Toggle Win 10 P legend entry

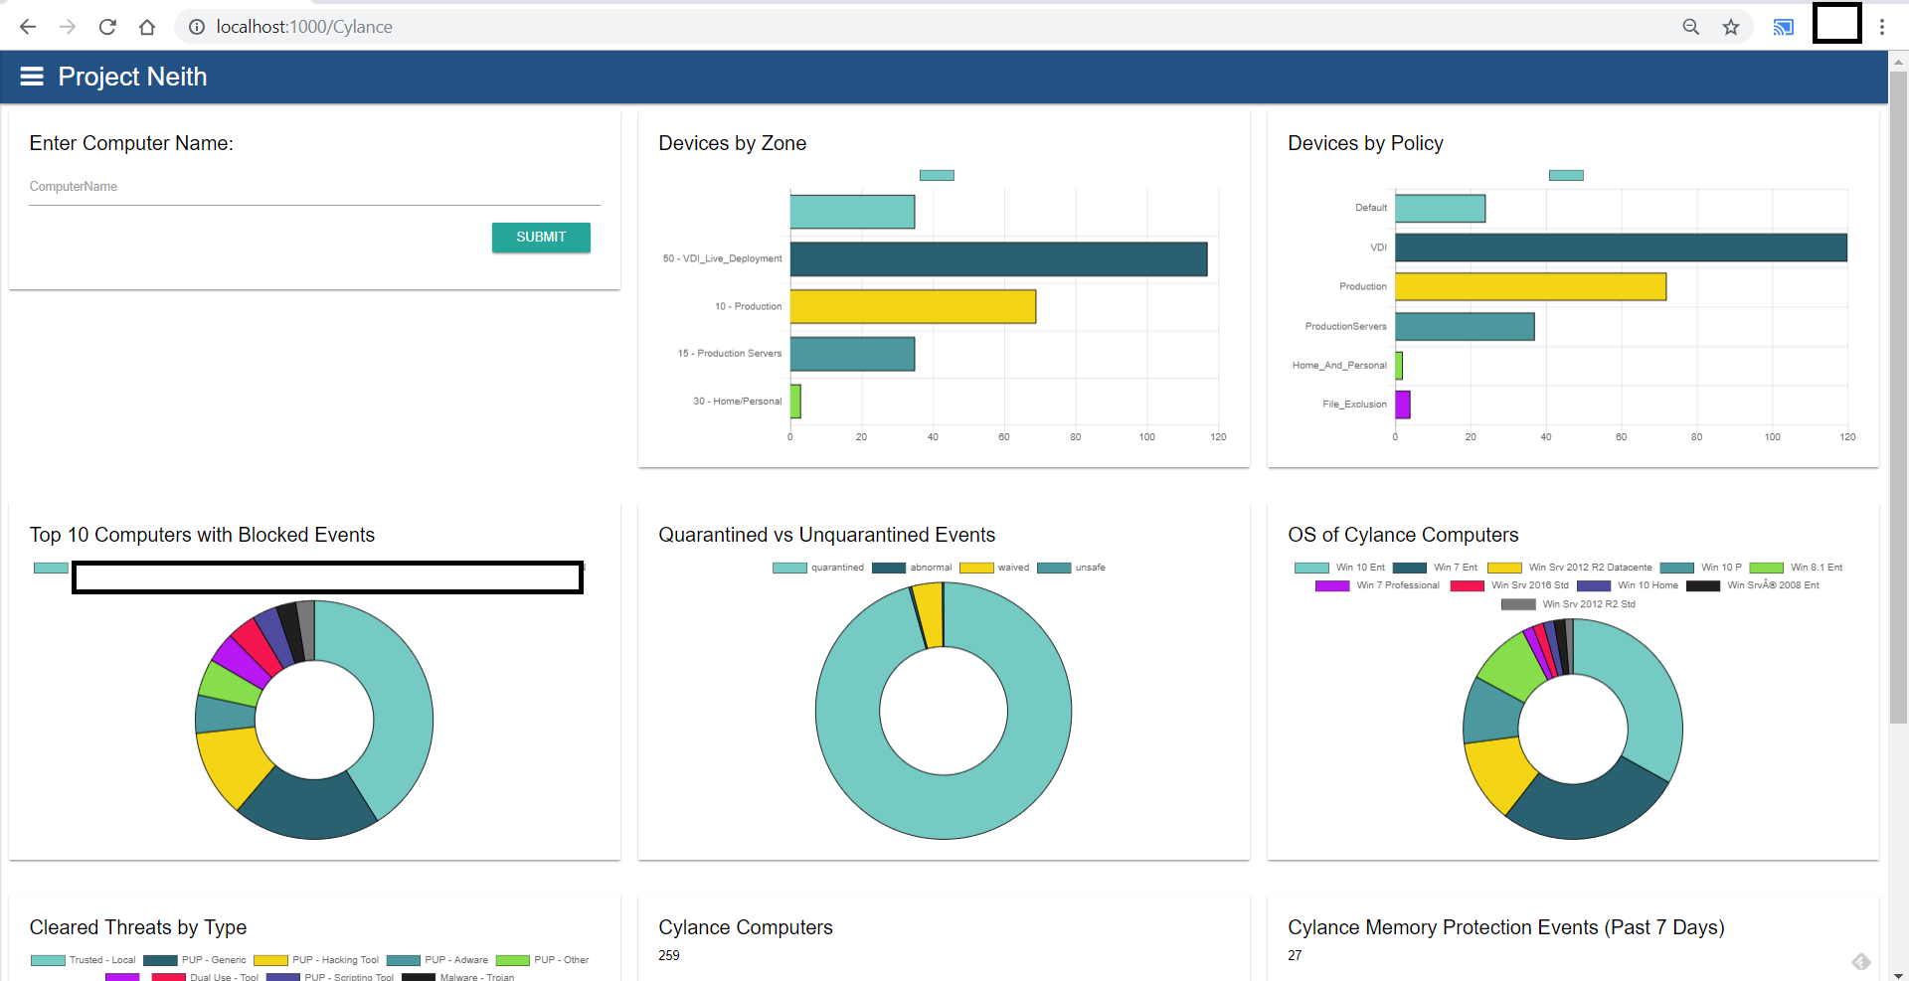click(1700, 568)
